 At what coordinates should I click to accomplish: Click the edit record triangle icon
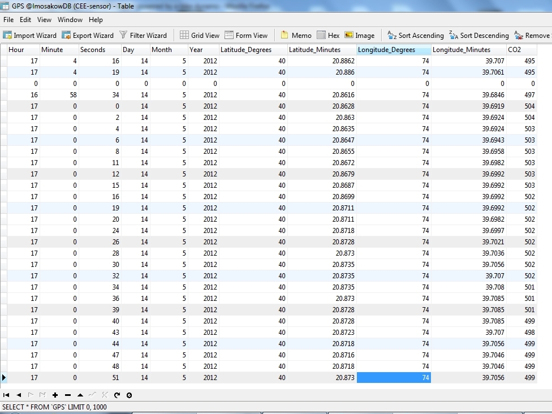point(80,395)
